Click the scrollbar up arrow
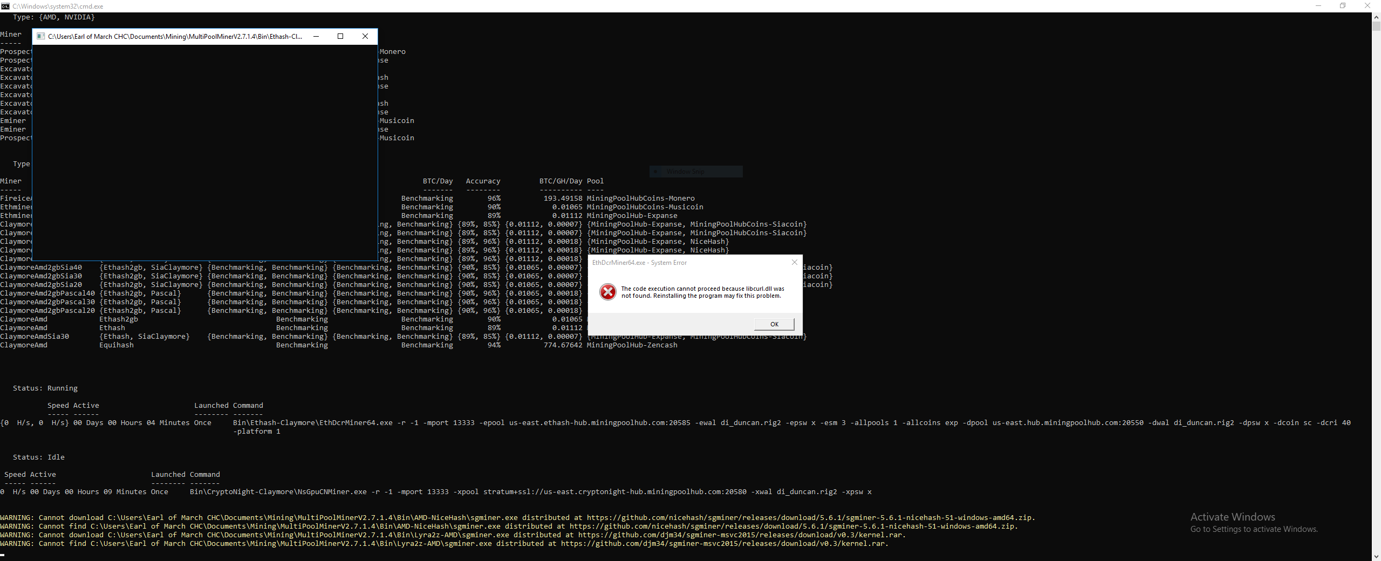1381x561 pixels. (1376, 17)
